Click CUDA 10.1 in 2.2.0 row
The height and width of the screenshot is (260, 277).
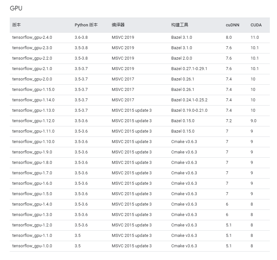coord(255,58)
